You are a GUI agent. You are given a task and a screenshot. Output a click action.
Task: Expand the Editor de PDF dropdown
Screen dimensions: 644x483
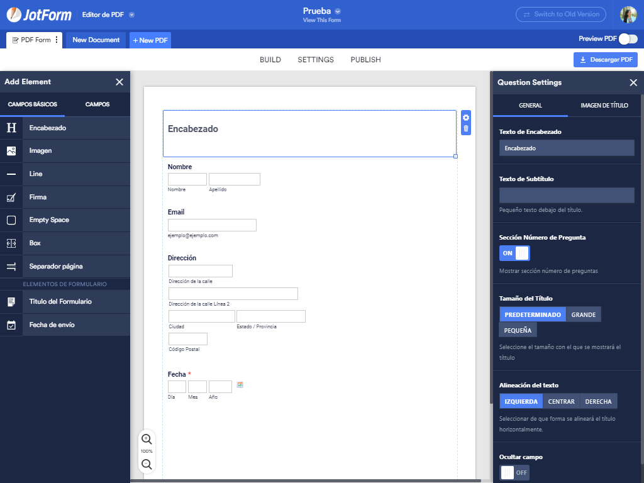point(131,14)
